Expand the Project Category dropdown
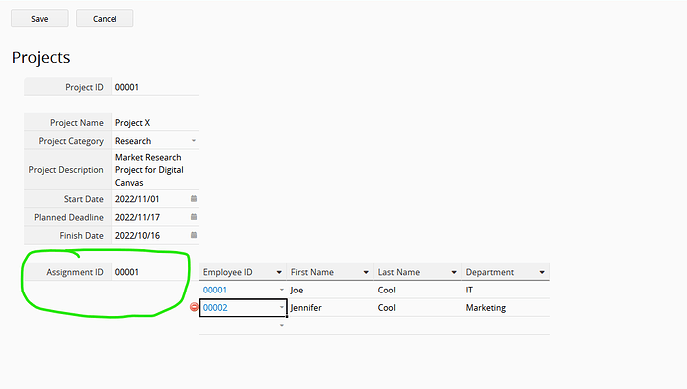The image size is (687, 389). tap(194, 141)
